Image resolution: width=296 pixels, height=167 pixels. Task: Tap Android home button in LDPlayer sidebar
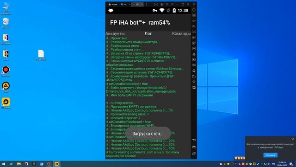194,147
